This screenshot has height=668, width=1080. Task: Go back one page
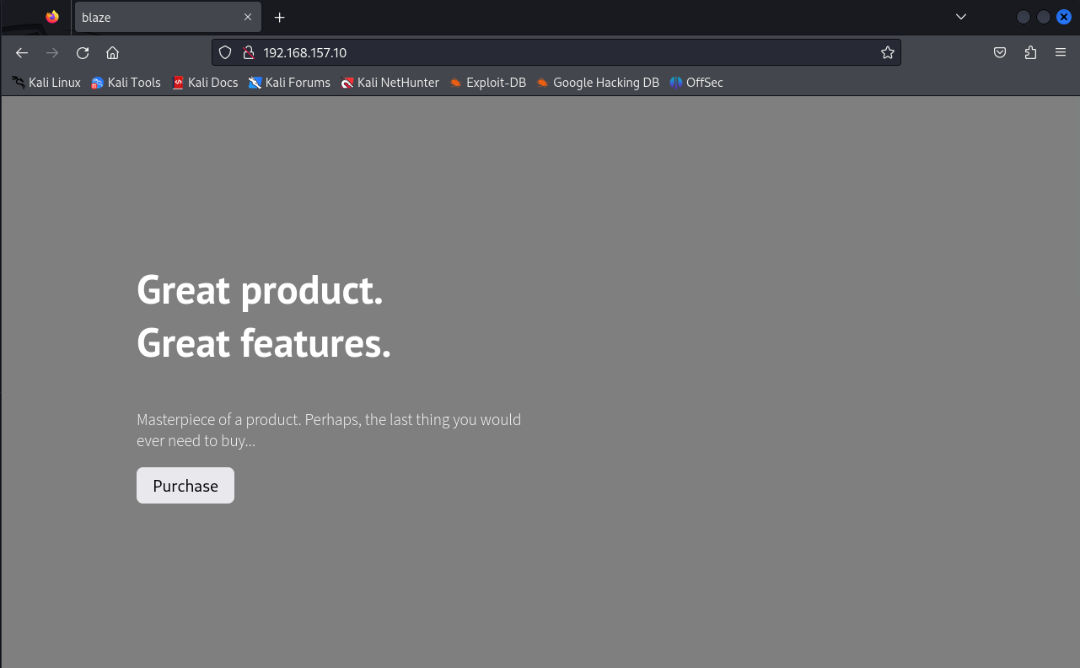coord(22,52)
